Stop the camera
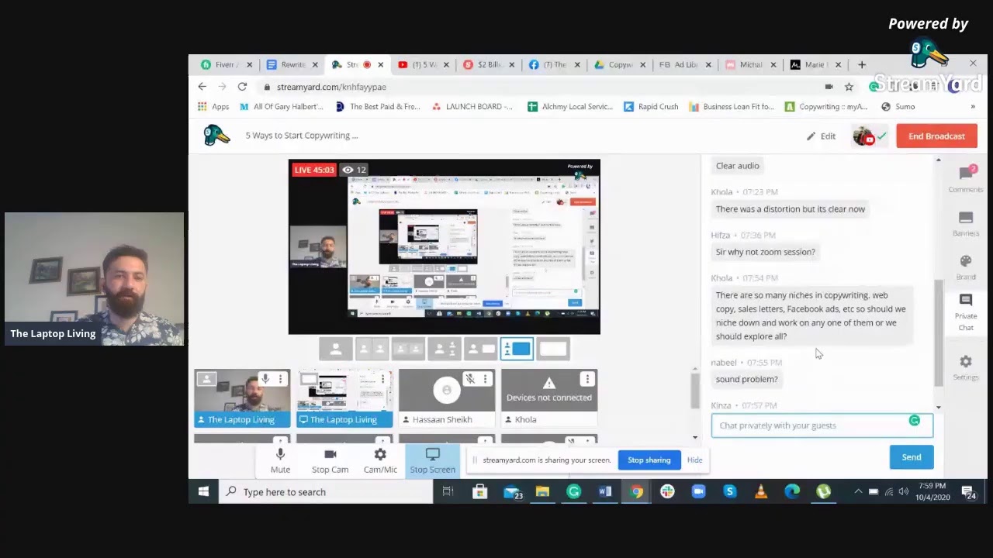The image size is (993, 558). [x=330, y=460]
